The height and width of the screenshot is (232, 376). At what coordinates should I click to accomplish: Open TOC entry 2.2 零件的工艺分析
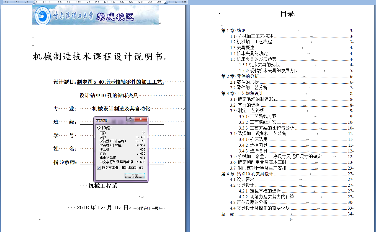291,88
